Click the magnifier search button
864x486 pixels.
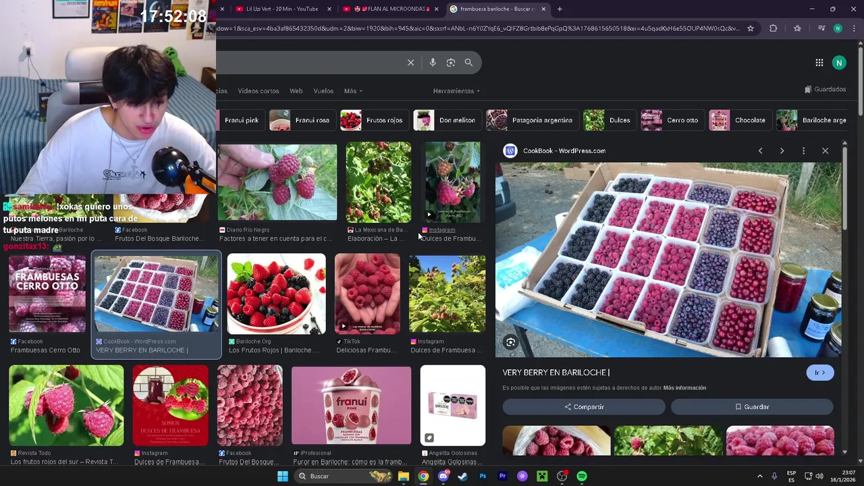[x=468, y=62]
